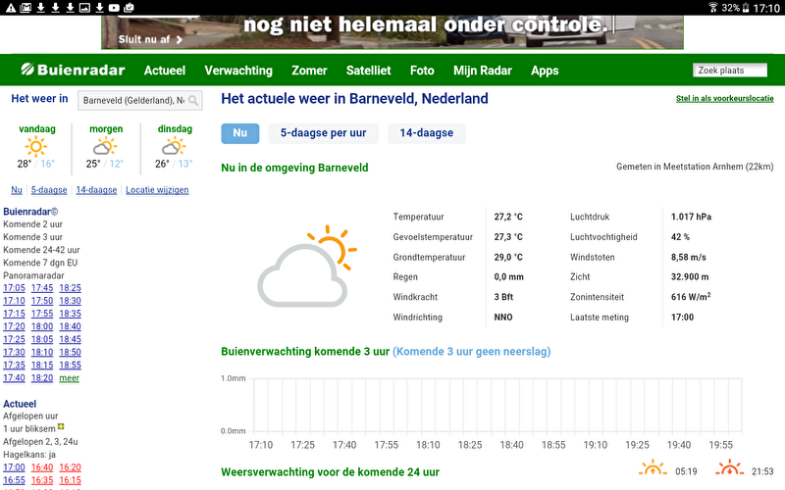Click the Temperatuur value 27,2 °C
Image resolution: width=785 pixels, height=490 pixels.
tap(508, 217)
